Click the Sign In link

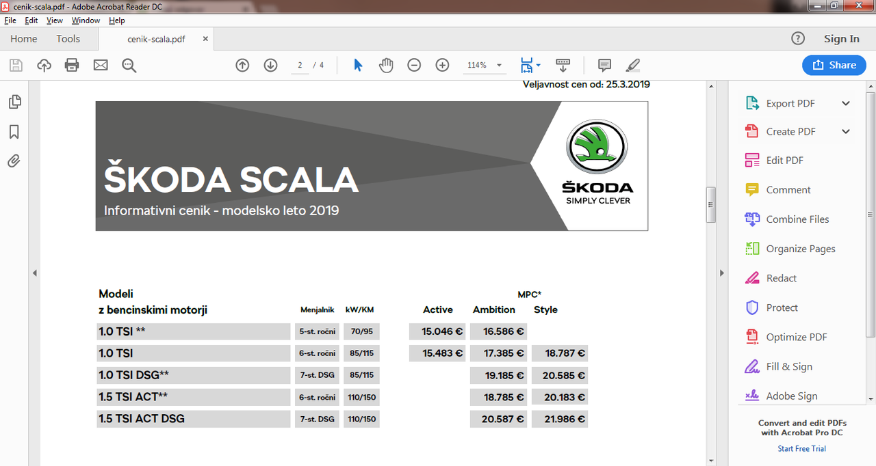pyautogui.click(x=842, y=39)
